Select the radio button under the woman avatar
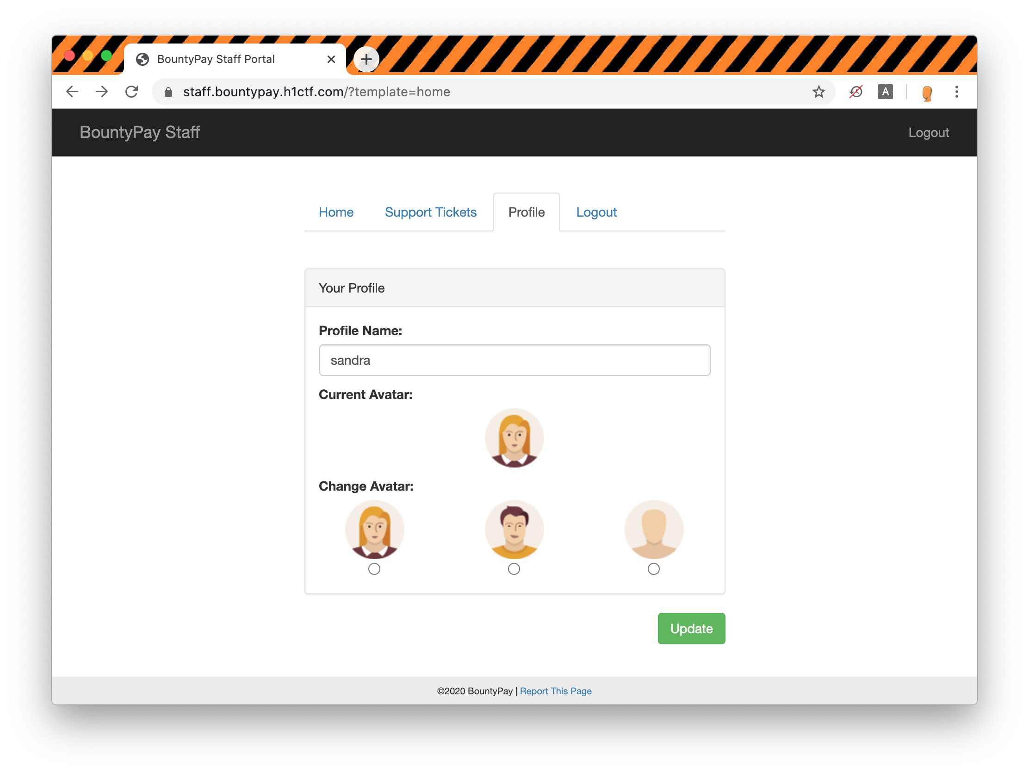This screenshot has height=773, width=1029. (x=374, y=569)
